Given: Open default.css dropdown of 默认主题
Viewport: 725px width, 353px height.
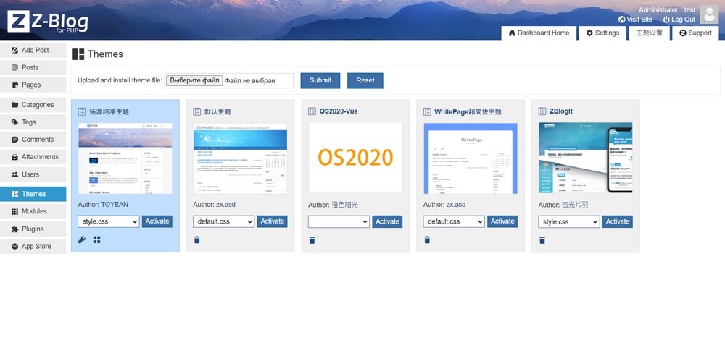Looking at the screenshot, I should pyautogui.click(x=224, y=221).
